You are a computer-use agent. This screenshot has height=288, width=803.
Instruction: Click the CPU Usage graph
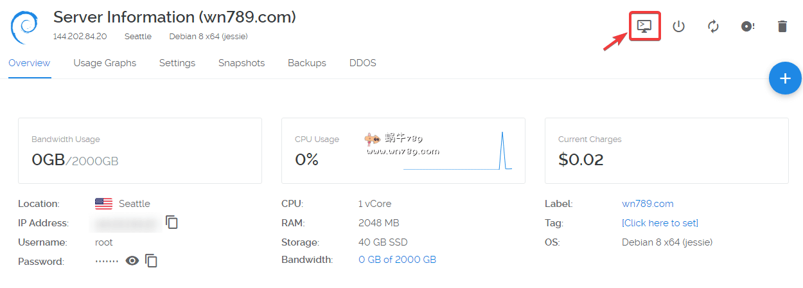click(457, 153)
